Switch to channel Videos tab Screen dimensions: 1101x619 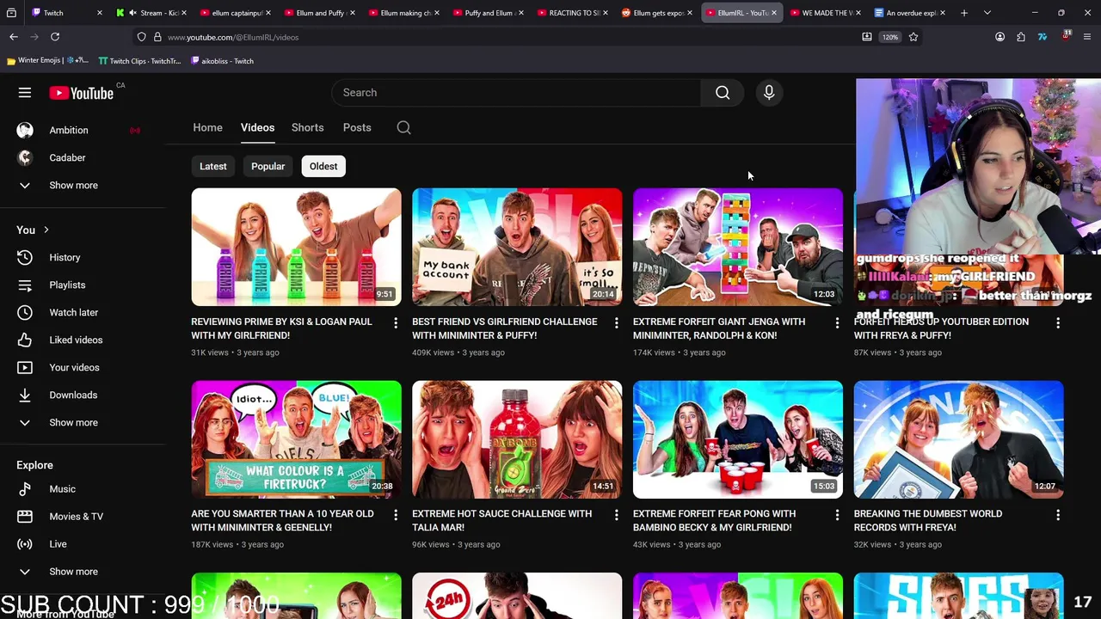tap(257, 127)
